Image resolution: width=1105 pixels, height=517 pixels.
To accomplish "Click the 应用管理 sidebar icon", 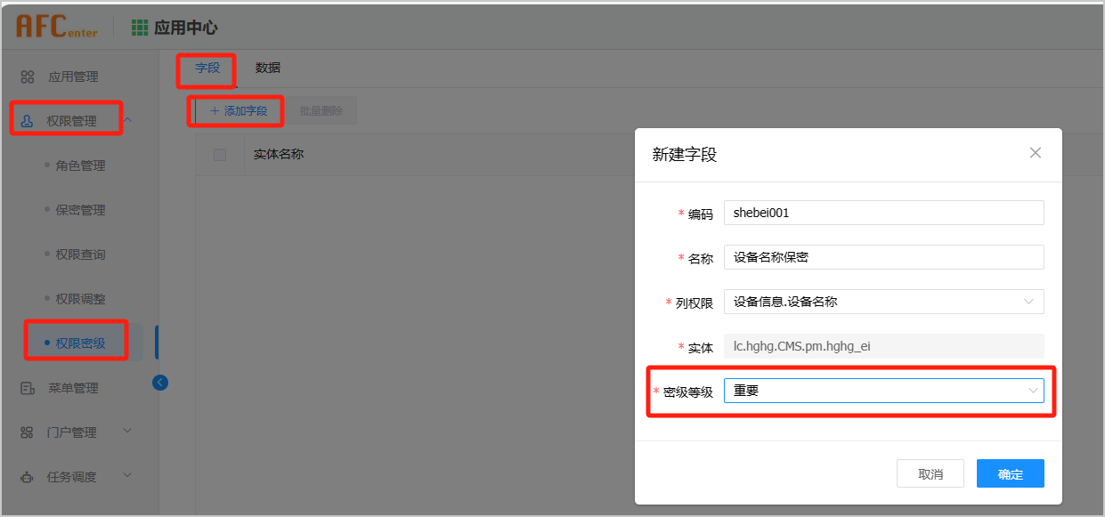I will pyautogui.click(x=28, y=77).
